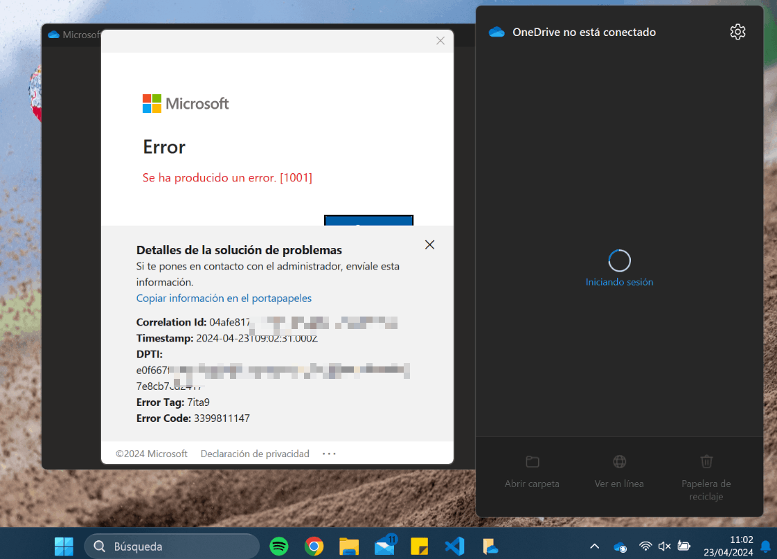Open the clock showing 11:02 23/04/2024
Image resolution: width=777 pixels, height=559 pixels.
point(729,546)
